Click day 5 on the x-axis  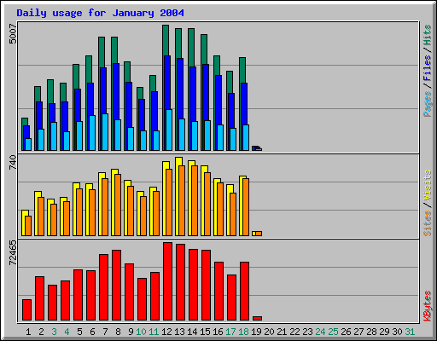tap(79, 332)
